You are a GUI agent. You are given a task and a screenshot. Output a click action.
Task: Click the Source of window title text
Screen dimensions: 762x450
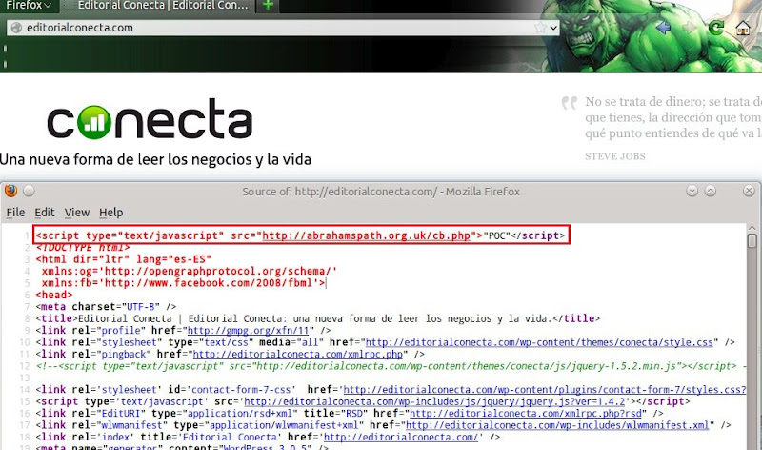coord(381,192)
